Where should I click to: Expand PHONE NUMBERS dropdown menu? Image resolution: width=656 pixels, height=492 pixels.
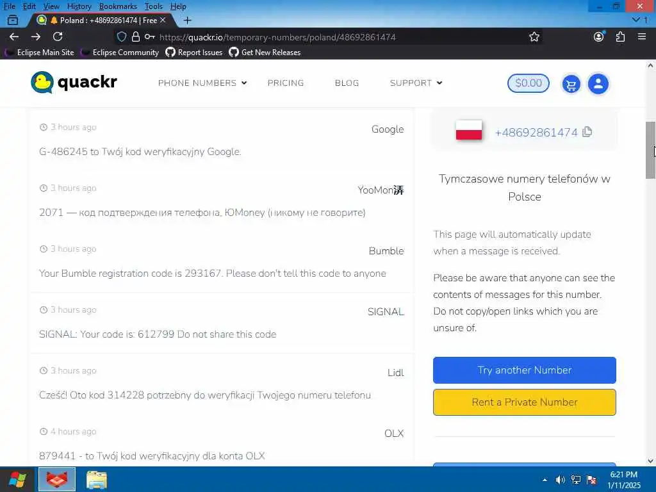[x=202, y=83]
